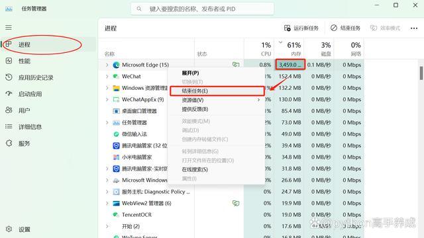Click the TencentOCR process icon
The width and height of the screenshot is (424, 238).
tap(116, 215)
